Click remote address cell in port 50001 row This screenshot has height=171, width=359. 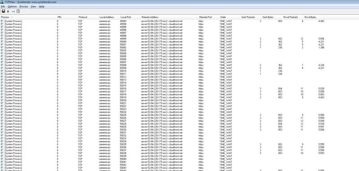pos(162,45)
